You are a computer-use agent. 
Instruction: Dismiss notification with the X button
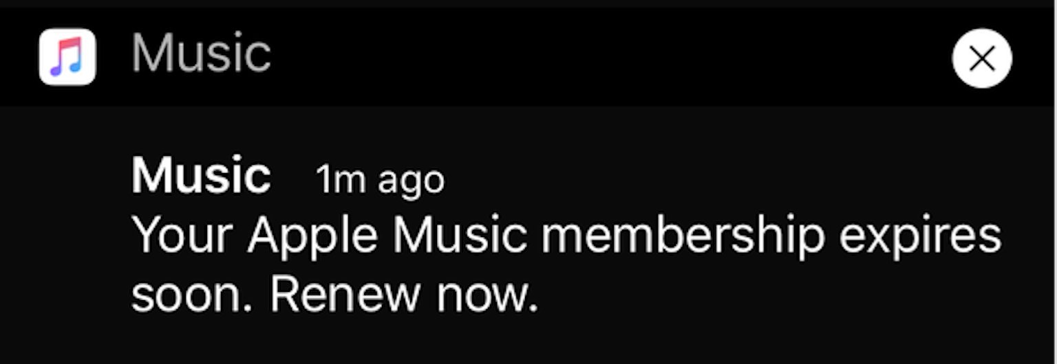[x=982, y=58]
